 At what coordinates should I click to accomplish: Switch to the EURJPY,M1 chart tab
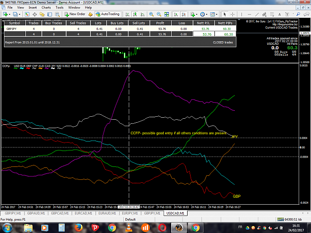tap(130, 213)
